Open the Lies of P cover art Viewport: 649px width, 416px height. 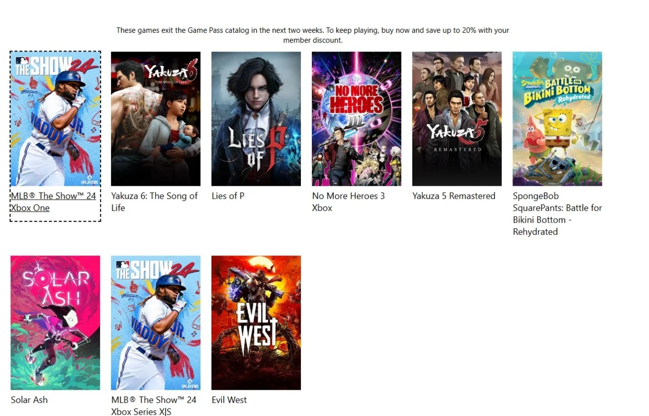click(x=256, y=119)
